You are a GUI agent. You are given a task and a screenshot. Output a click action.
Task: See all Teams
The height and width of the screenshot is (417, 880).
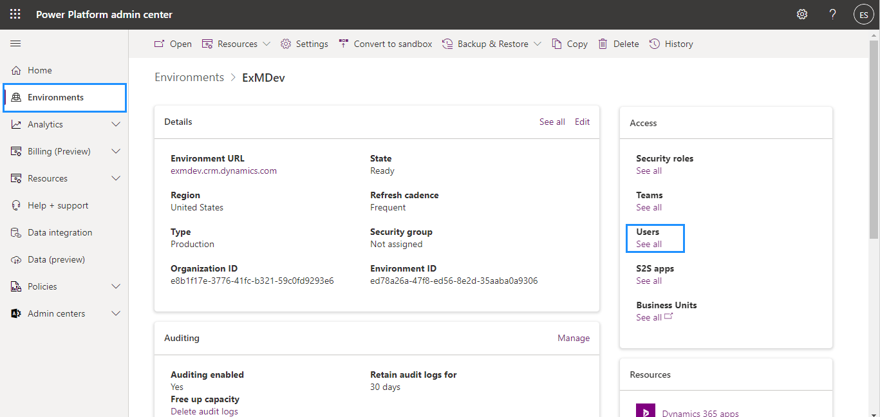[x=649, y=207]
